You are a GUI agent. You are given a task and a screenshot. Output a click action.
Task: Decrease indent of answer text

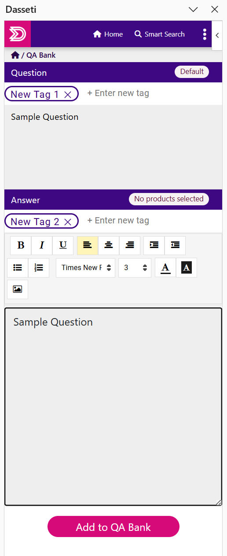point(175,246)
